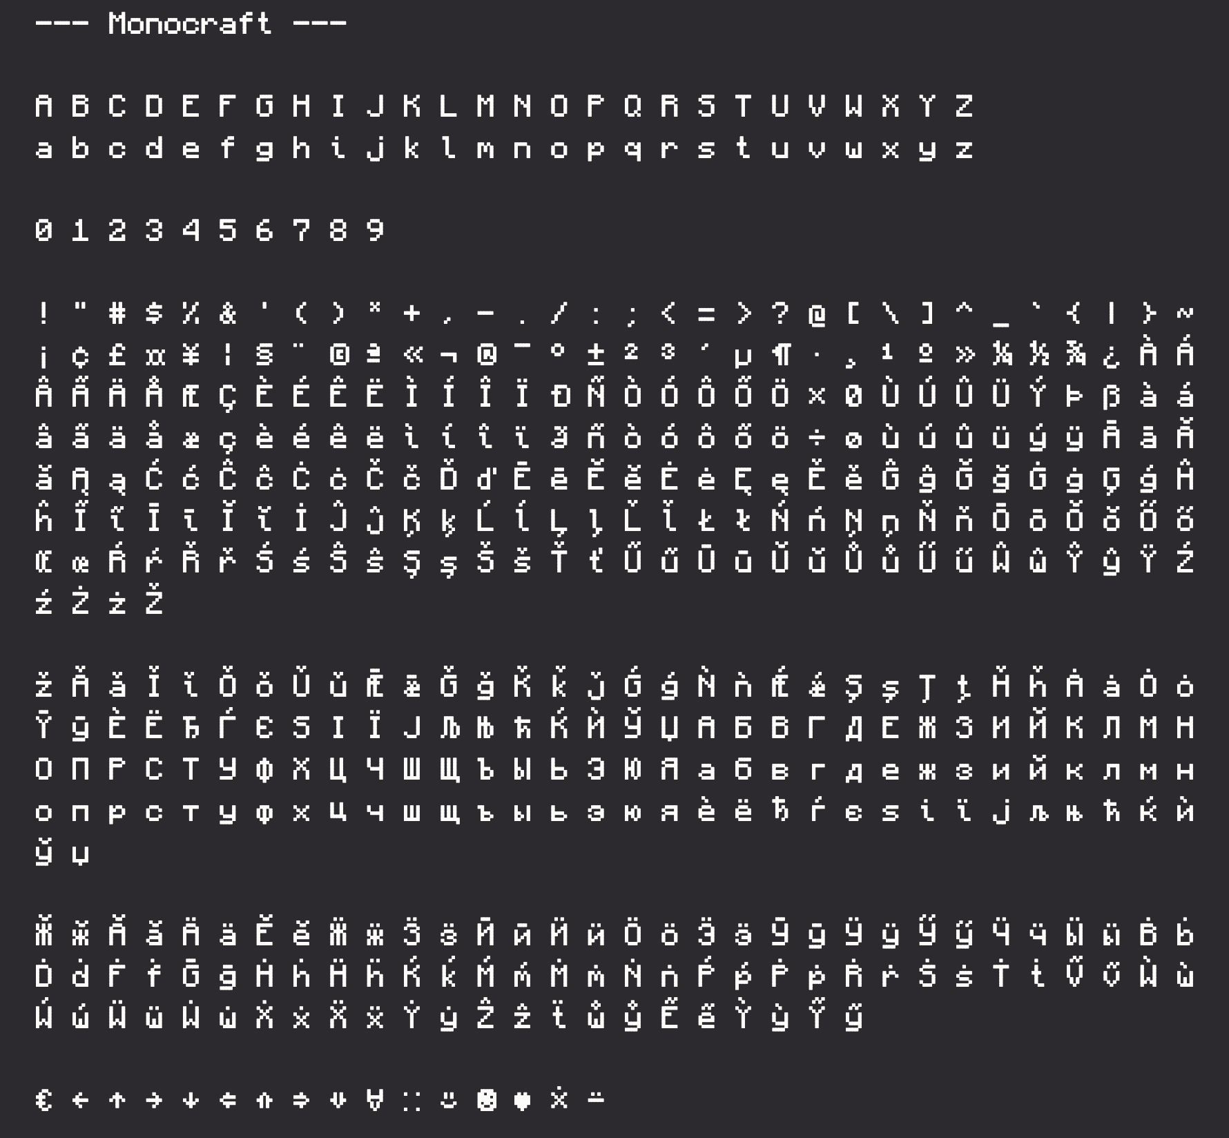This screenshot has width=1229, height=1138.
Task: Select the division sign ÷ glyph
Action: click(817, 438)
